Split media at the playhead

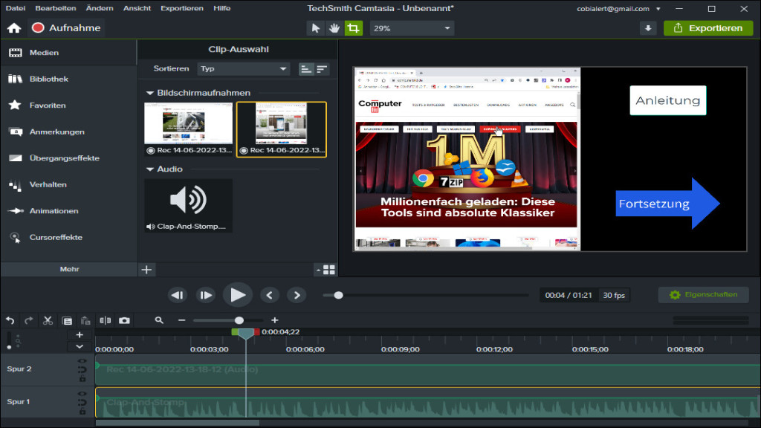click(105, 320)
